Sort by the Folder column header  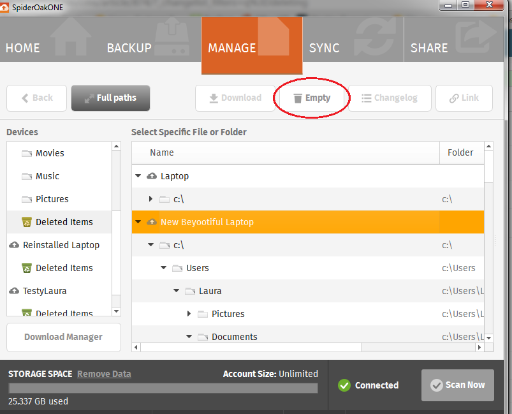[x=462, y=152]
